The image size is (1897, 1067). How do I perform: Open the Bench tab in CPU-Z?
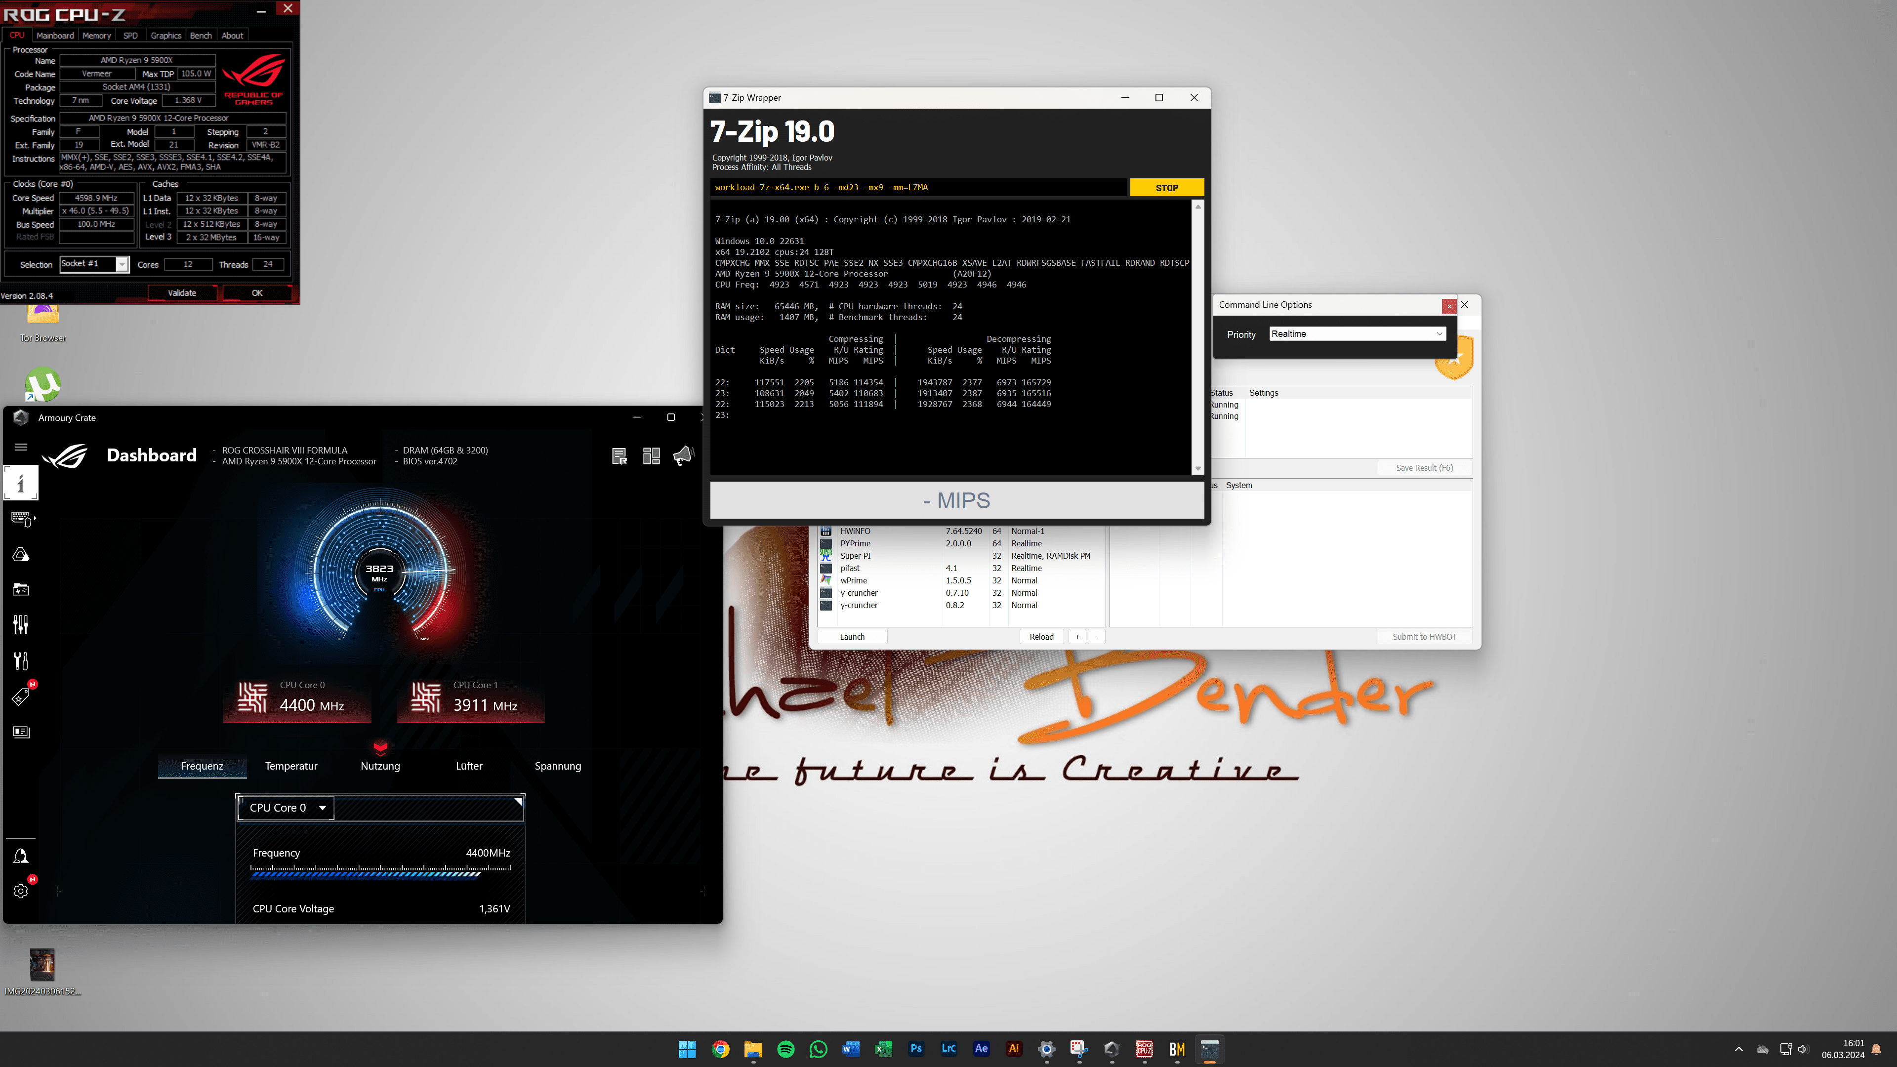point(200,36)
